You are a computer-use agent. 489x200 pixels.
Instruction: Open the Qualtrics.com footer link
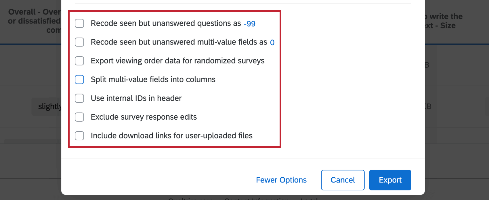coord(190,199)
